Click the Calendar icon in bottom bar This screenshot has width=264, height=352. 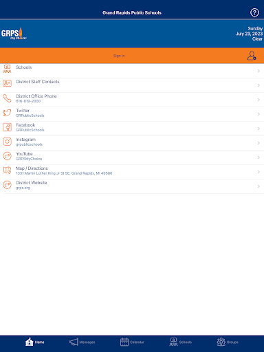coord(124,342)
